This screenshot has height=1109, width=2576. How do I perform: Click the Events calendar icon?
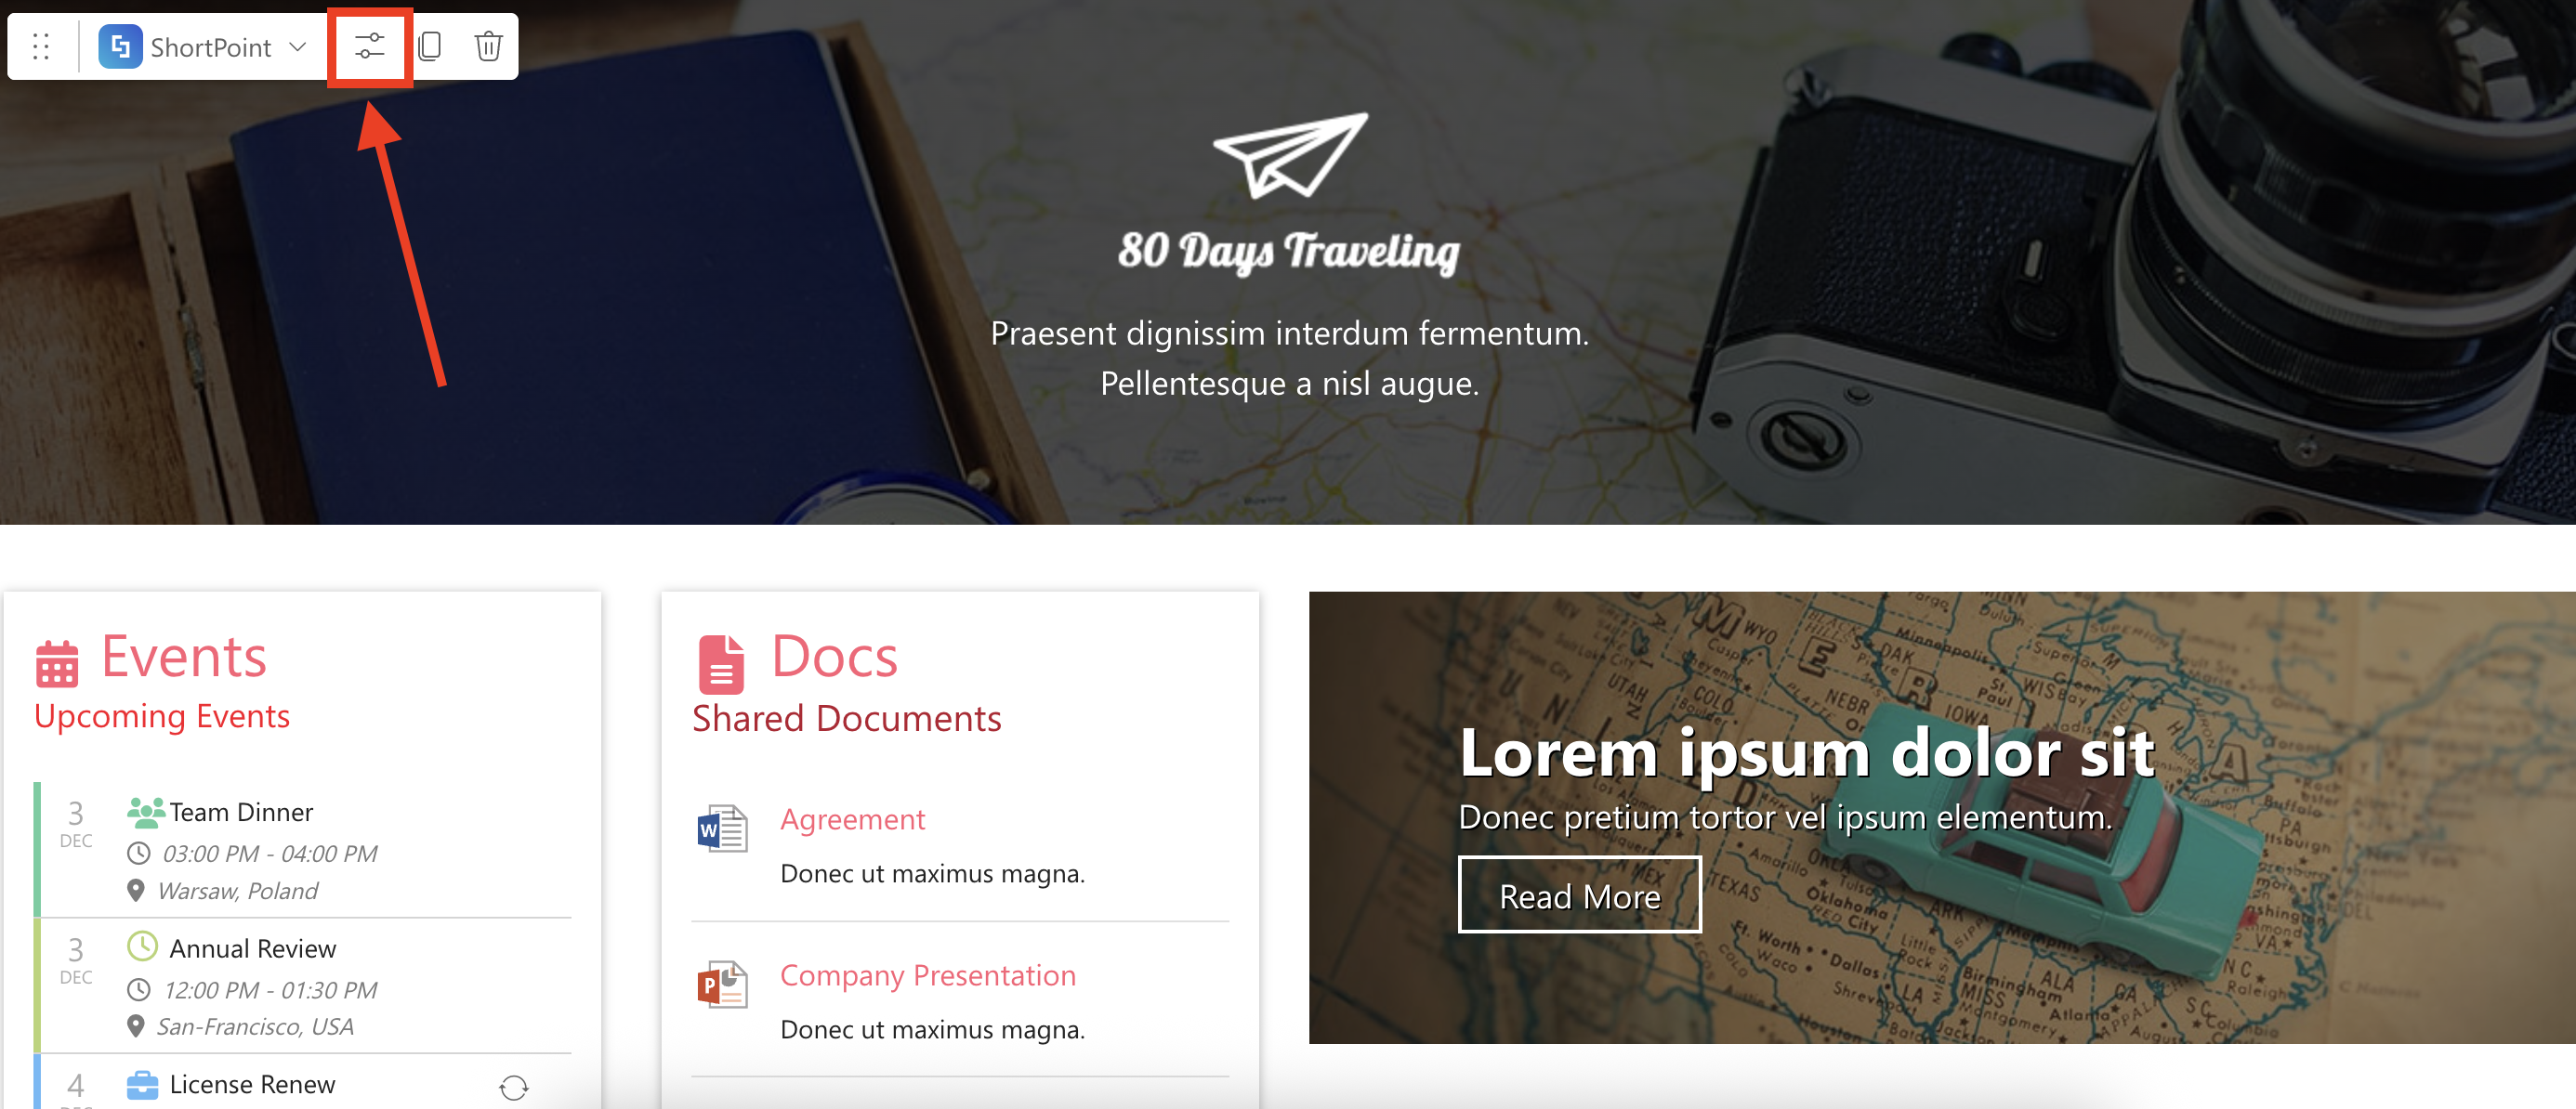coord(57,663)
